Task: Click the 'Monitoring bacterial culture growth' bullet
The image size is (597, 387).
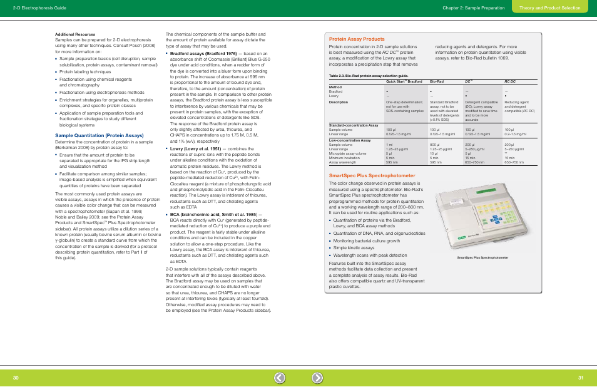Action: (367, 240)
